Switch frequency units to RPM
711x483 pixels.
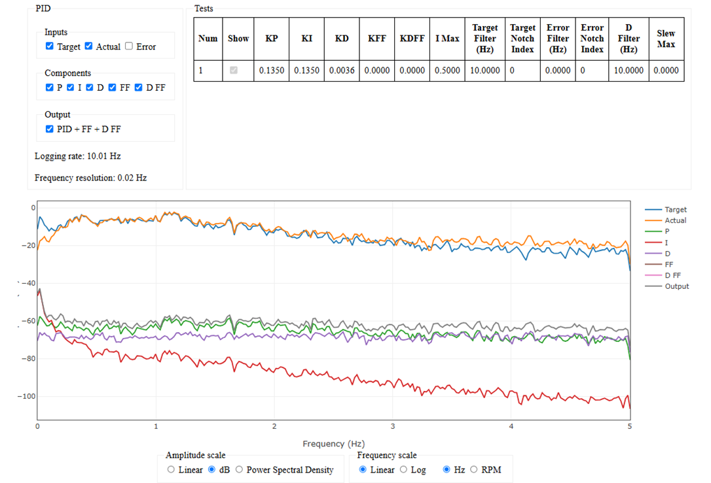coord(474,469)
